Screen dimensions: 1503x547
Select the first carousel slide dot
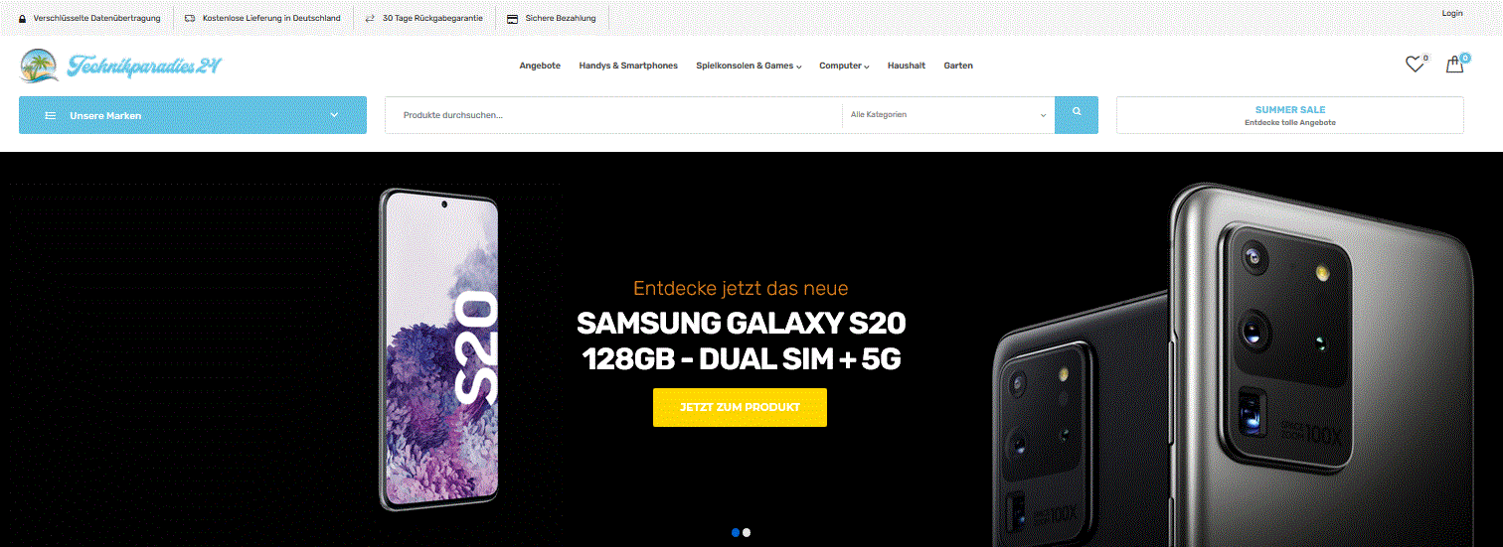point(736,533)
